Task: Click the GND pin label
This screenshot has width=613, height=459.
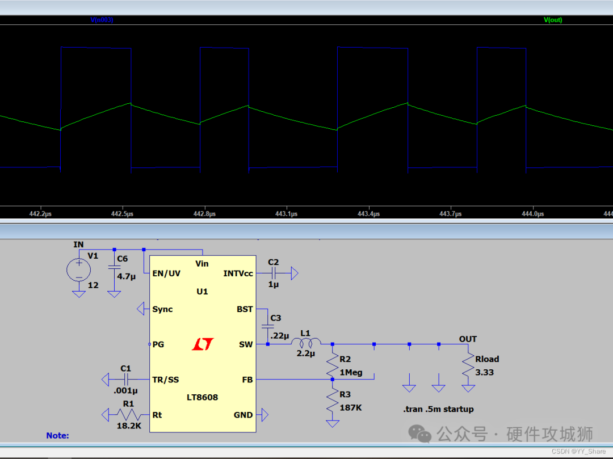Action: point(243,415)
